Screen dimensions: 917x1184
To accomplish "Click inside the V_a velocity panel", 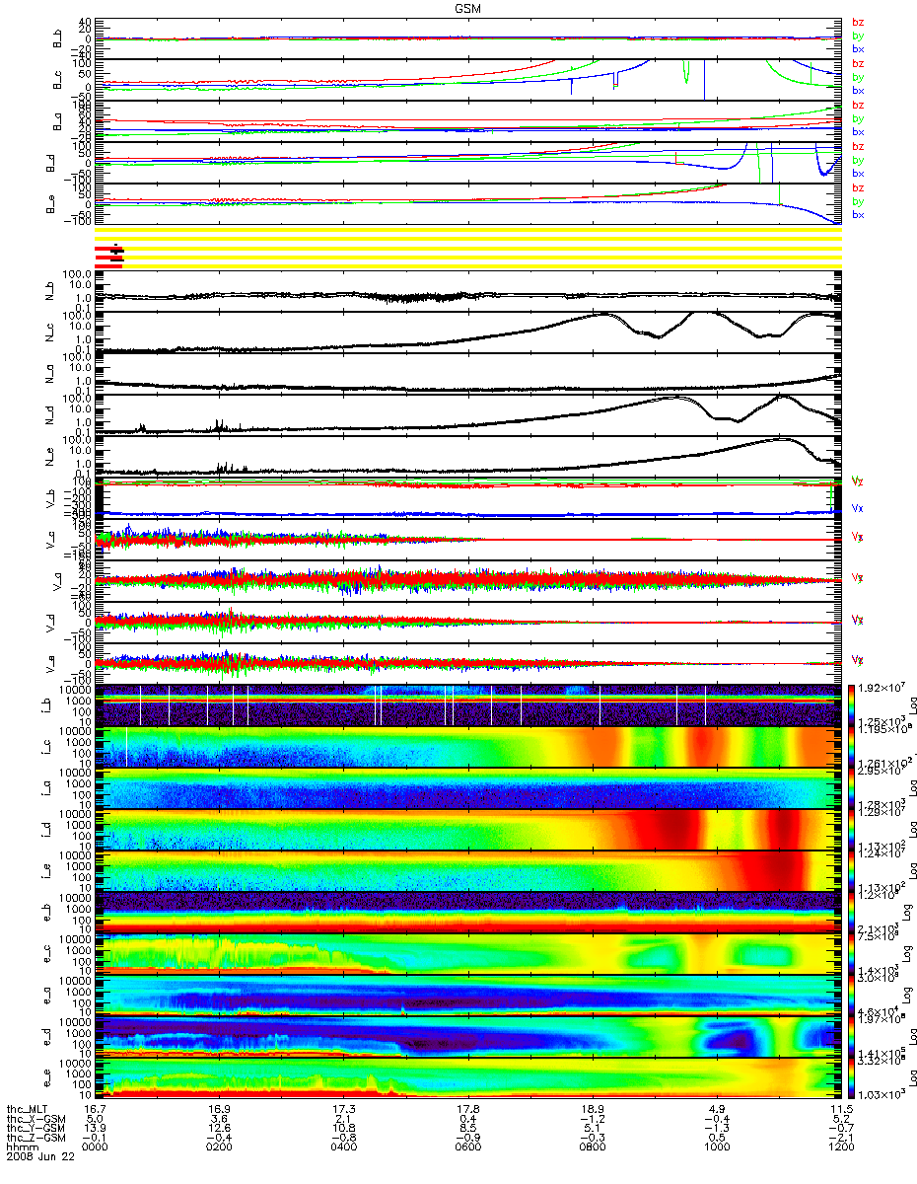I will click(x=467, y=580).
